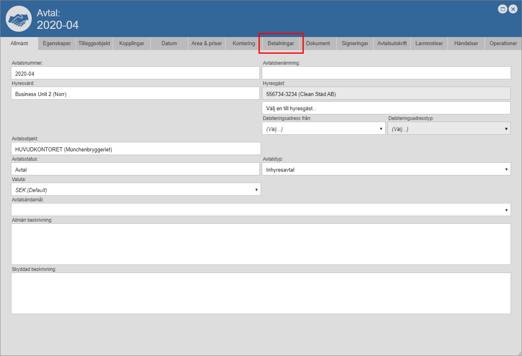Focus the Avtalsbenämning text field

click(x=386, y=73)
